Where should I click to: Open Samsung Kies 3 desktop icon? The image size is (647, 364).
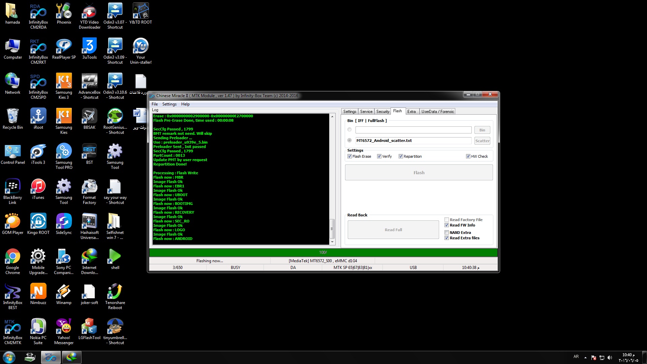[x=64, y=86]
